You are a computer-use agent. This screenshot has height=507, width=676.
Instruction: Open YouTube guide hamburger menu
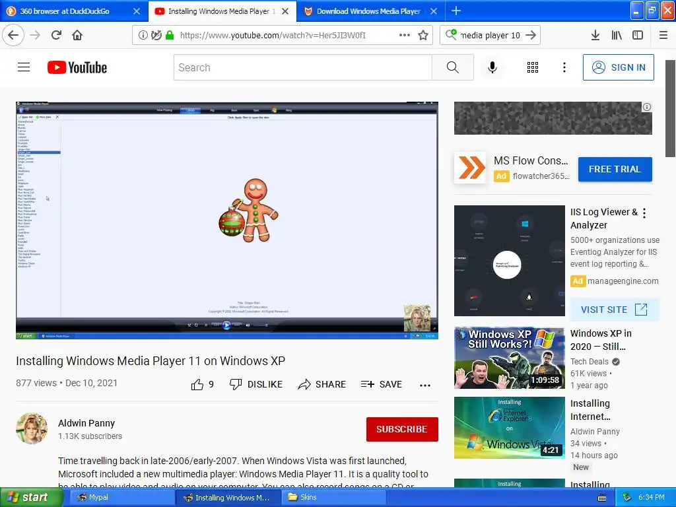24,67
